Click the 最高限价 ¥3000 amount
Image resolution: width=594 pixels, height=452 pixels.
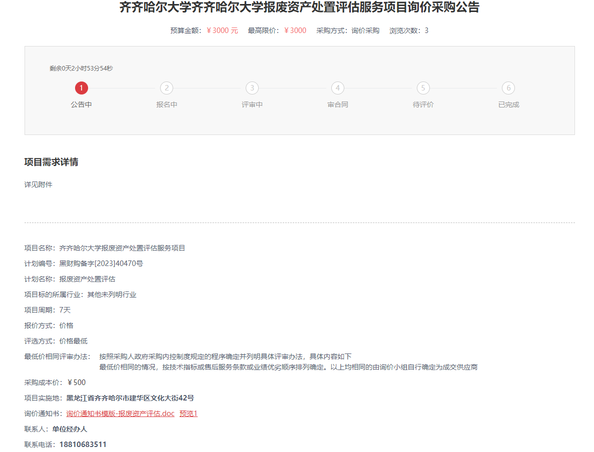[295, 30]
